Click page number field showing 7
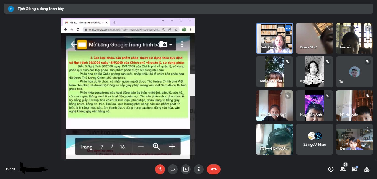This screenshot has width=377, height=179. pos(102,147)
